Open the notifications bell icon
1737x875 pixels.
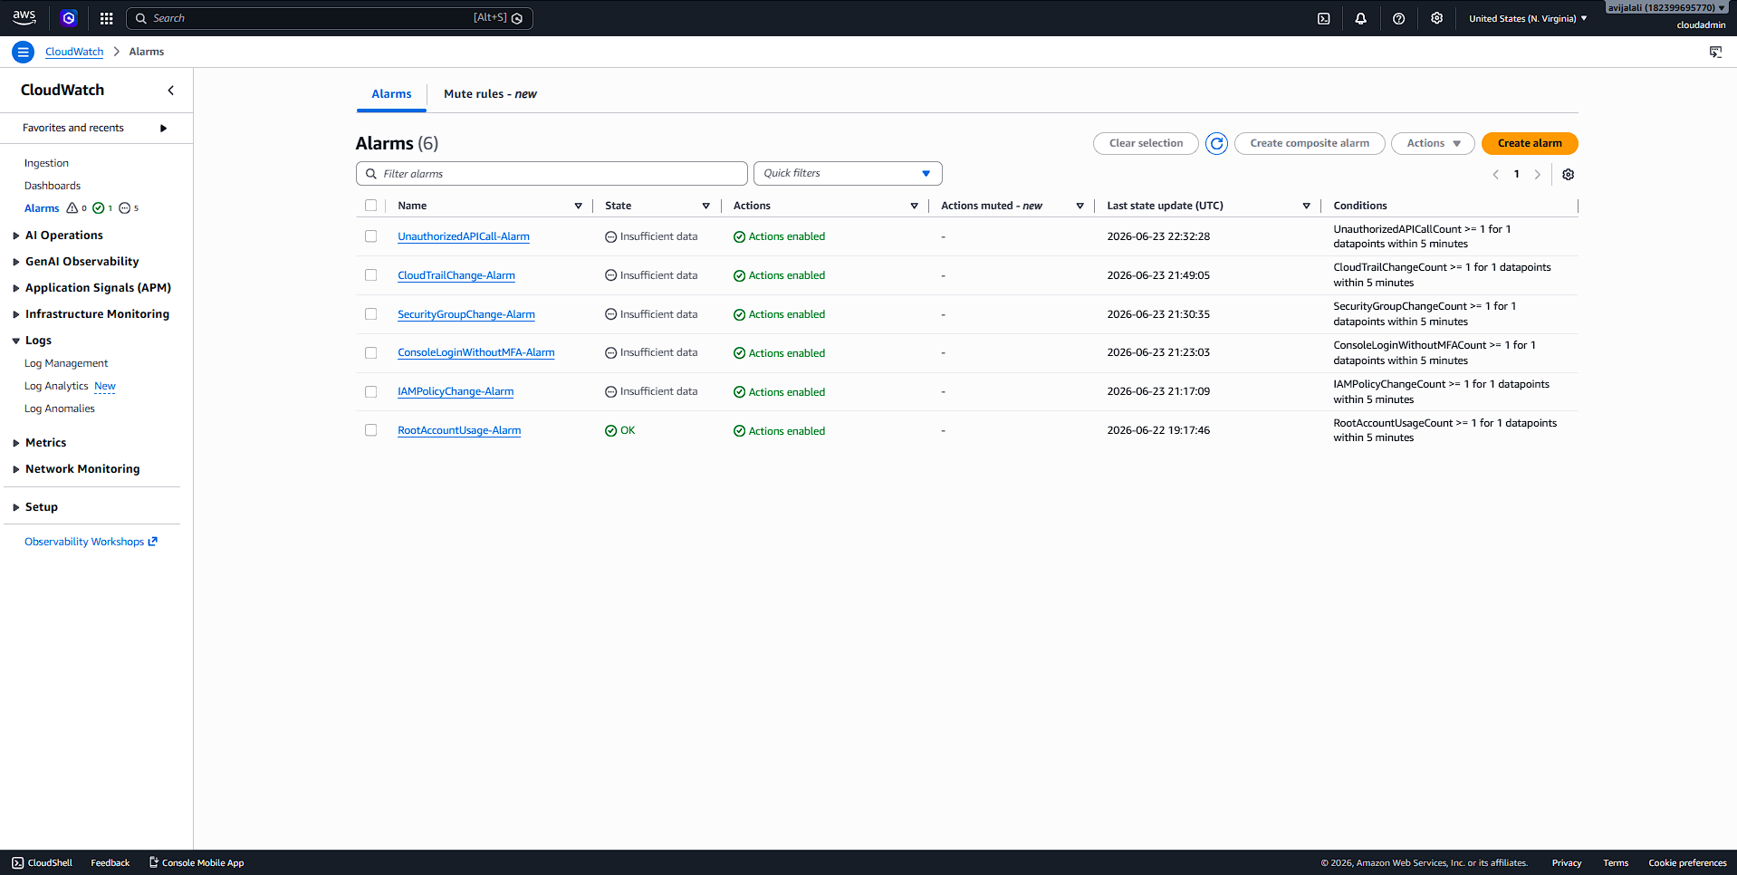(x=1360, y=18)
